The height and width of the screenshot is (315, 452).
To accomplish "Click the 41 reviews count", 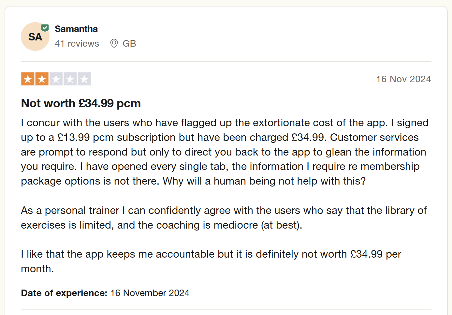I will click(77, 43).
